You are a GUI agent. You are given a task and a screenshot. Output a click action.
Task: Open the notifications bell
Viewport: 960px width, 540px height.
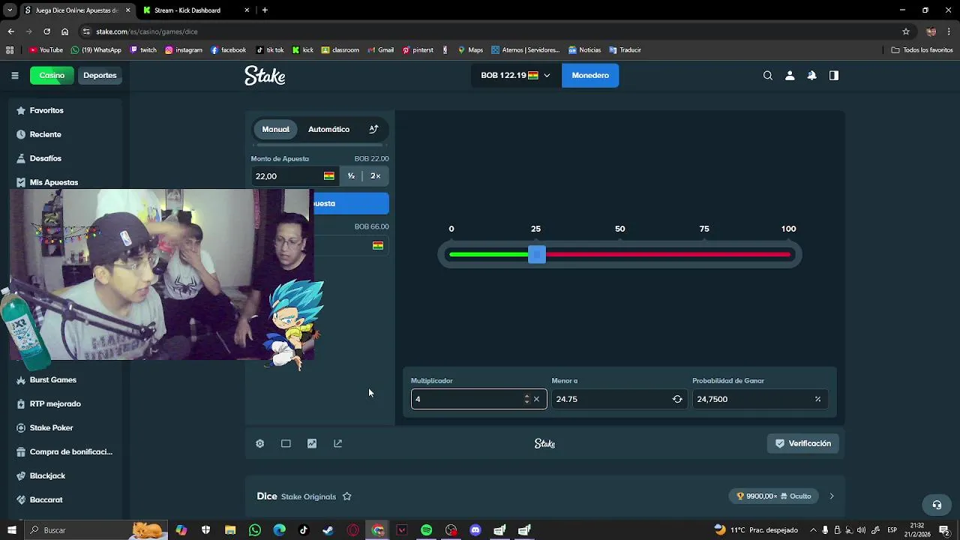point(811,75)
